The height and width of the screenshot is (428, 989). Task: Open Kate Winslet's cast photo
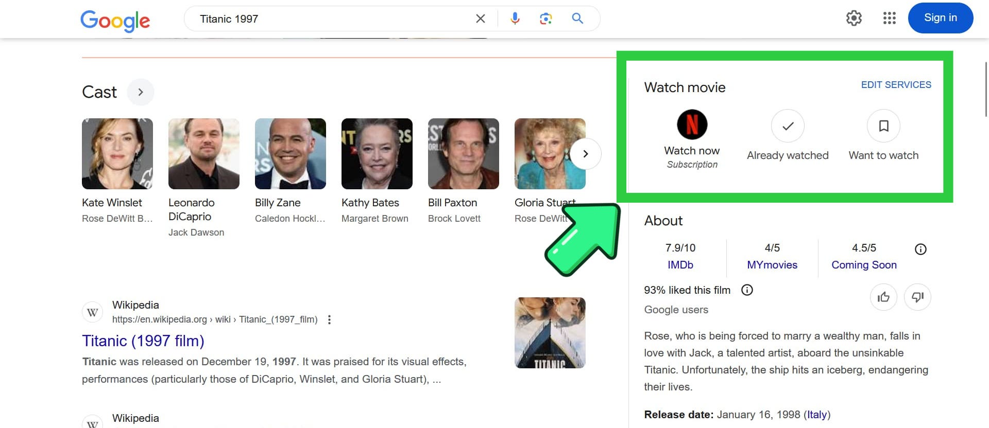coord(117,154)
